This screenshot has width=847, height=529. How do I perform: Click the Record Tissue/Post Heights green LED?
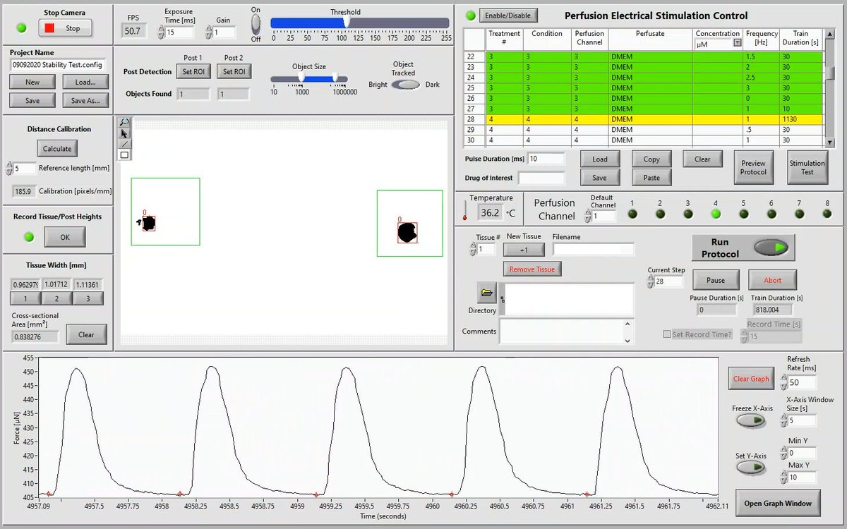point(28,237)
